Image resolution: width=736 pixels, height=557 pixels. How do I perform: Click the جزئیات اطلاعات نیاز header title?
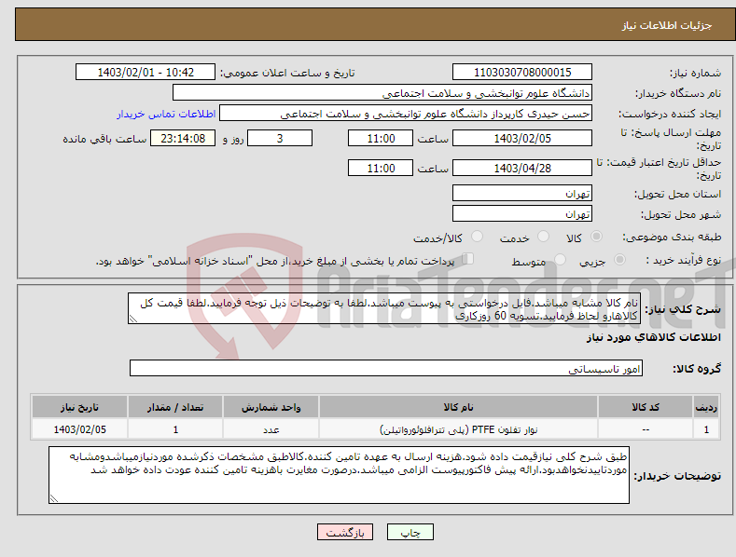click(x=667, y=25)
